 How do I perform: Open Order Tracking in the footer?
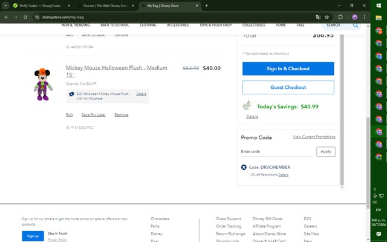229,226
